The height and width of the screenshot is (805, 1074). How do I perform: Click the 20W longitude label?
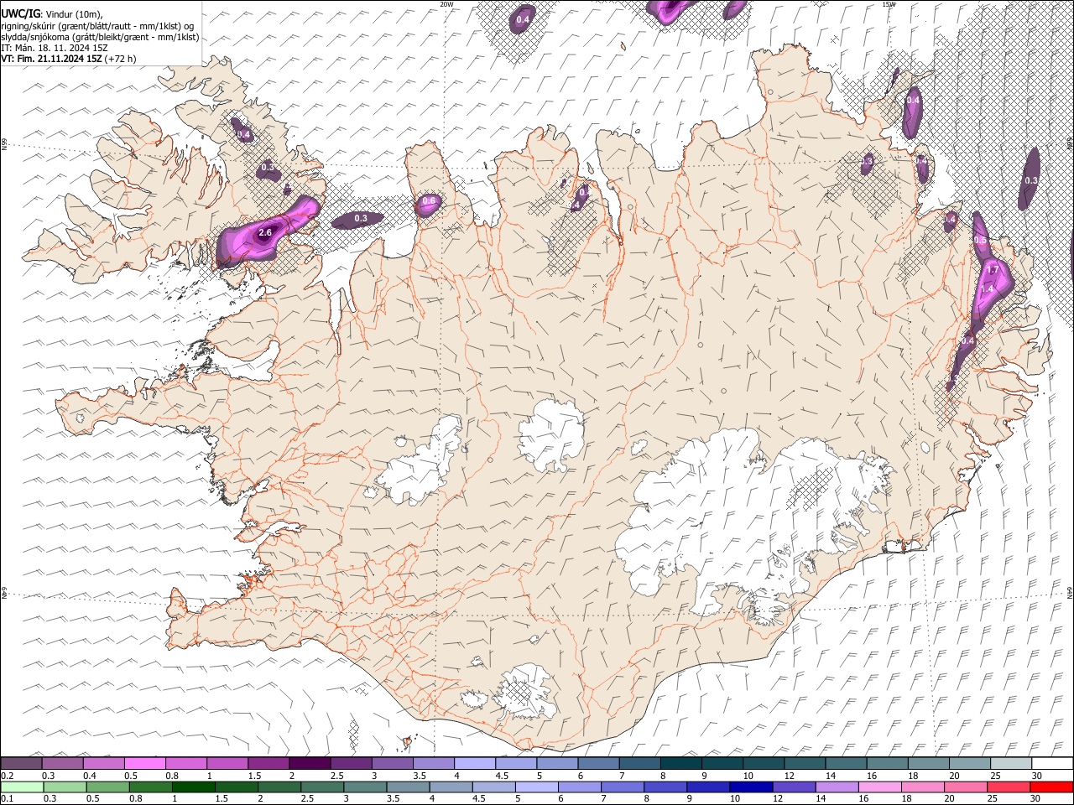coord(446,4)
